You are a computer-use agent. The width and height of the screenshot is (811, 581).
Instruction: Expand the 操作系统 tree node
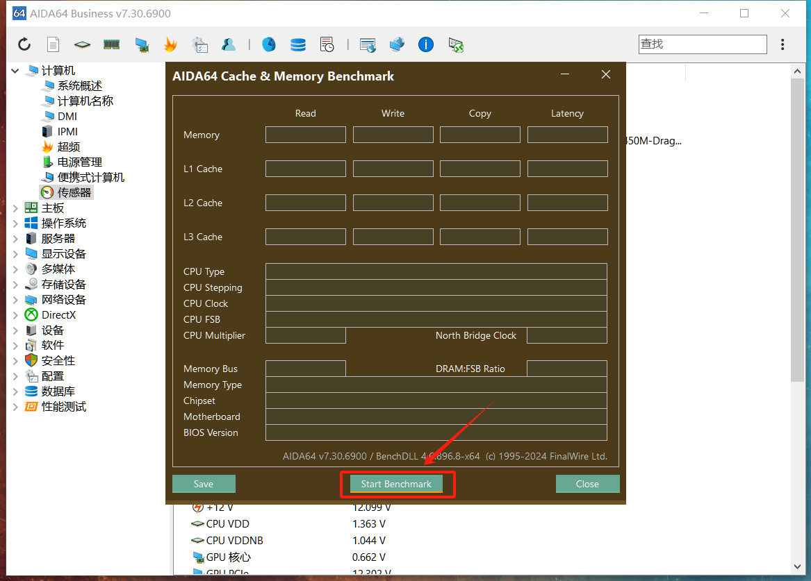[15, 224]
